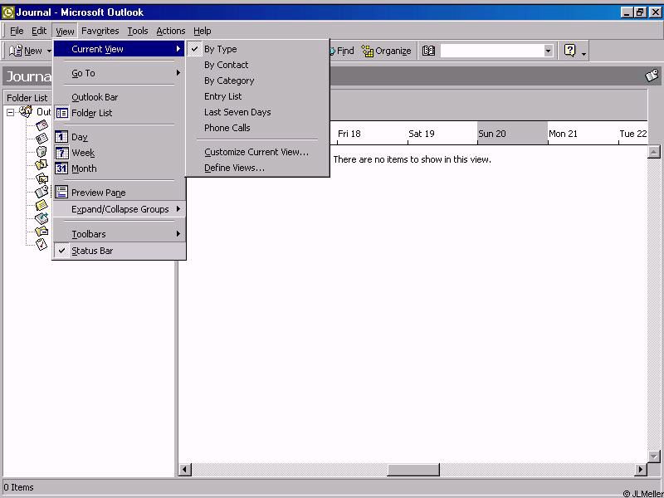Toggle Preview Pane from View menu
This screenshot has width=664, height=498.
[98, 193]
